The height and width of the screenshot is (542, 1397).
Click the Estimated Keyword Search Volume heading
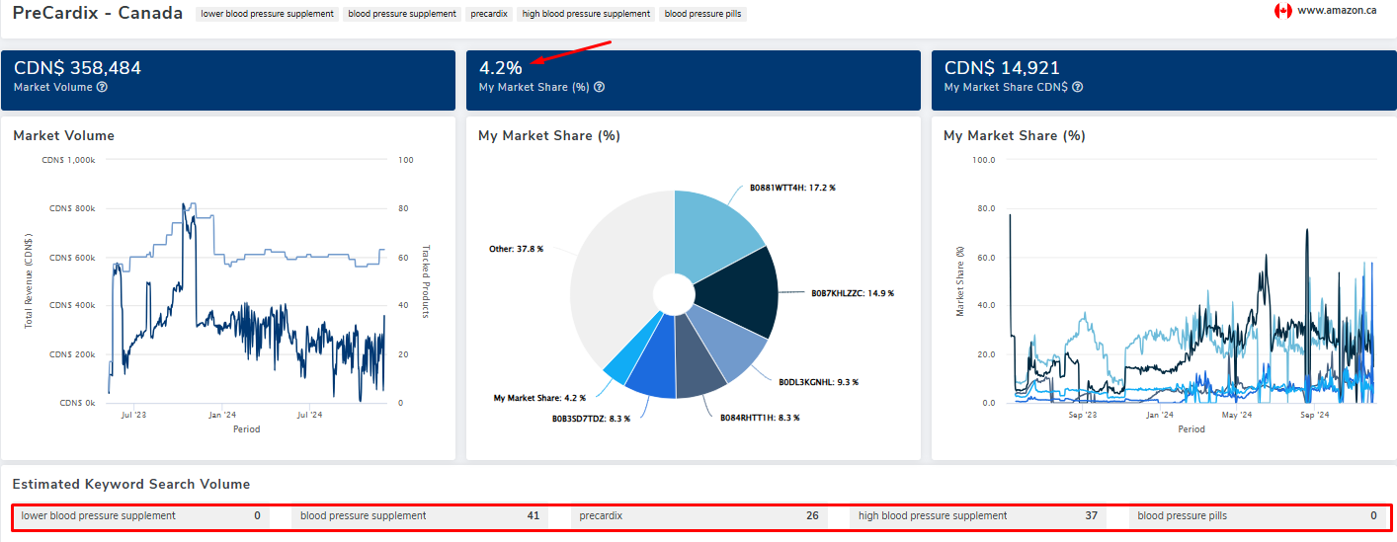(131, 484)
